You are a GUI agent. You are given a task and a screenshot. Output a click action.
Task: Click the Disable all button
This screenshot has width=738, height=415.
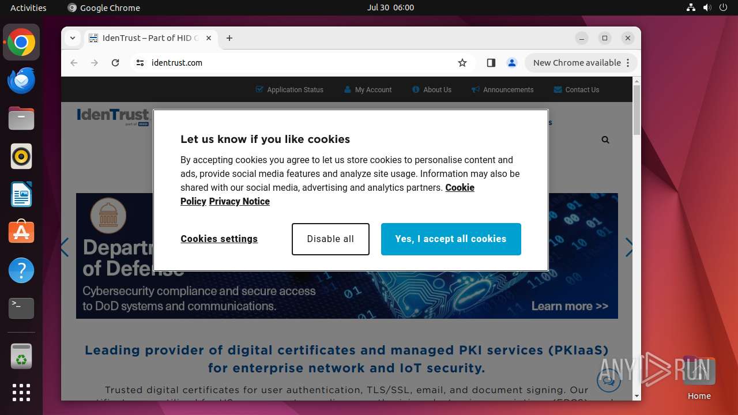click(330, 239)
